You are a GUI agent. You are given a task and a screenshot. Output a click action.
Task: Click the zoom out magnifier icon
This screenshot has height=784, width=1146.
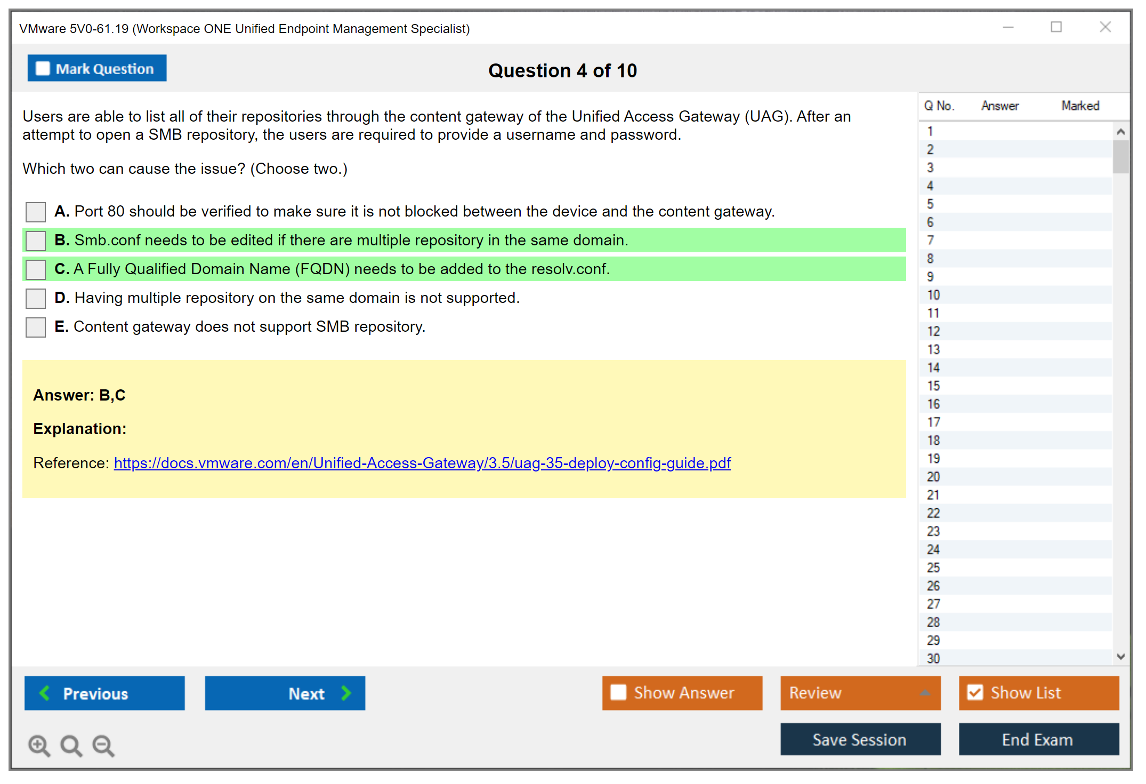pos(103,745)
